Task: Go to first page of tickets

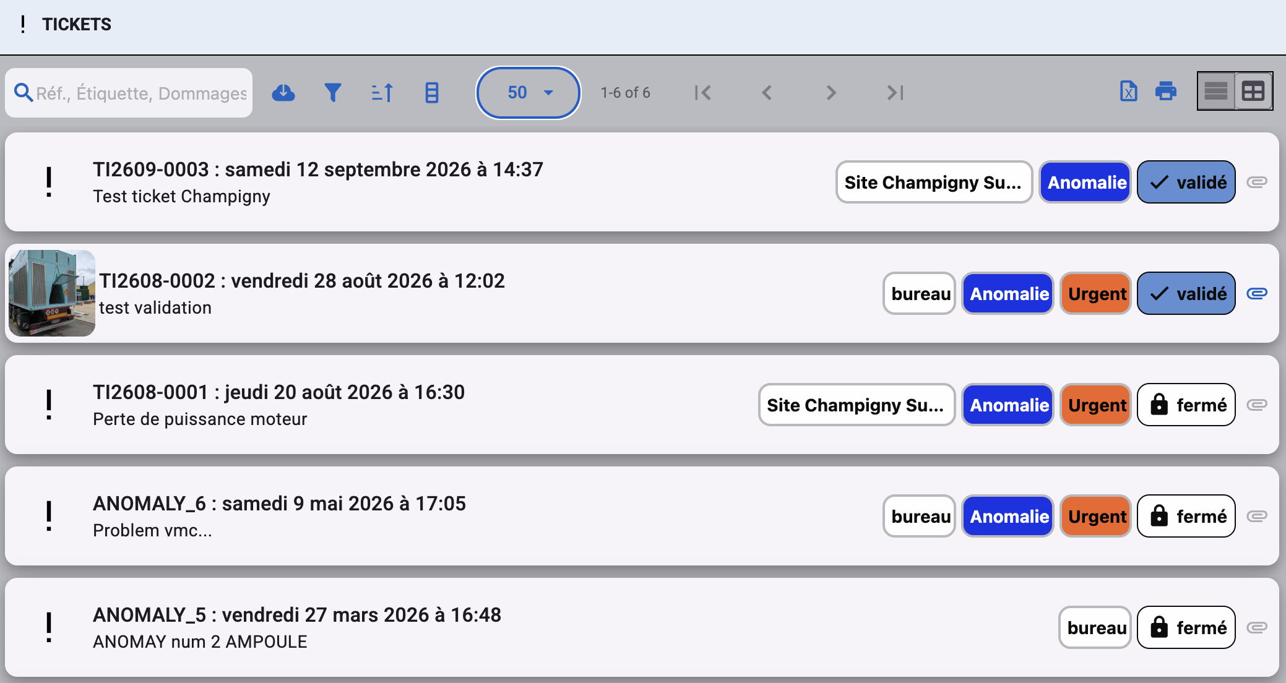Action: point(702,93)
